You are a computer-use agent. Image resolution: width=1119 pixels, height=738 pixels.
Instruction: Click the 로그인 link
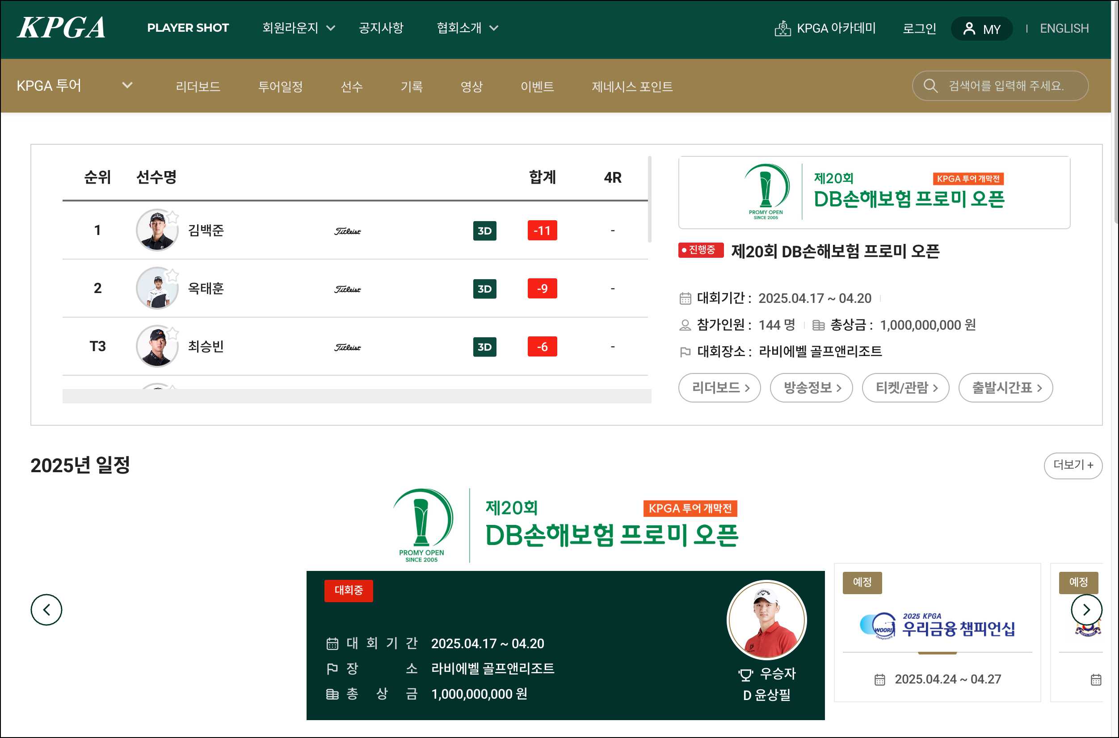click(919, 29)
